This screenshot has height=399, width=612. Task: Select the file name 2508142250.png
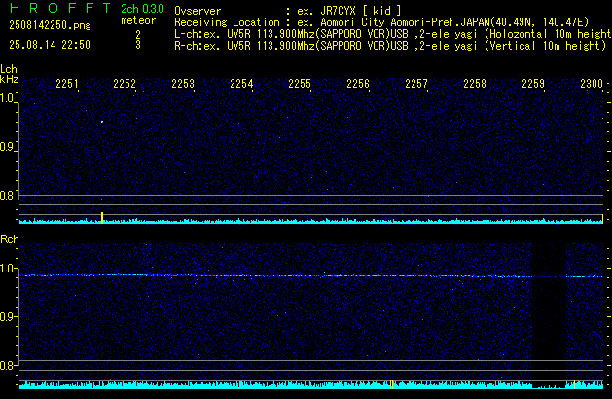click(x=50, y=25)
